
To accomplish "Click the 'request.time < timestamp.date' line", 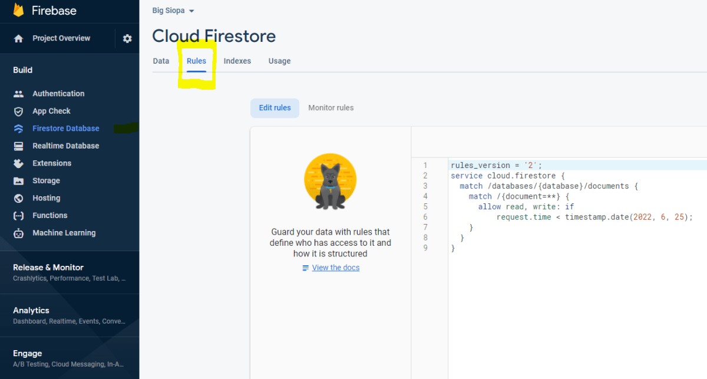I will click(594, 217).
